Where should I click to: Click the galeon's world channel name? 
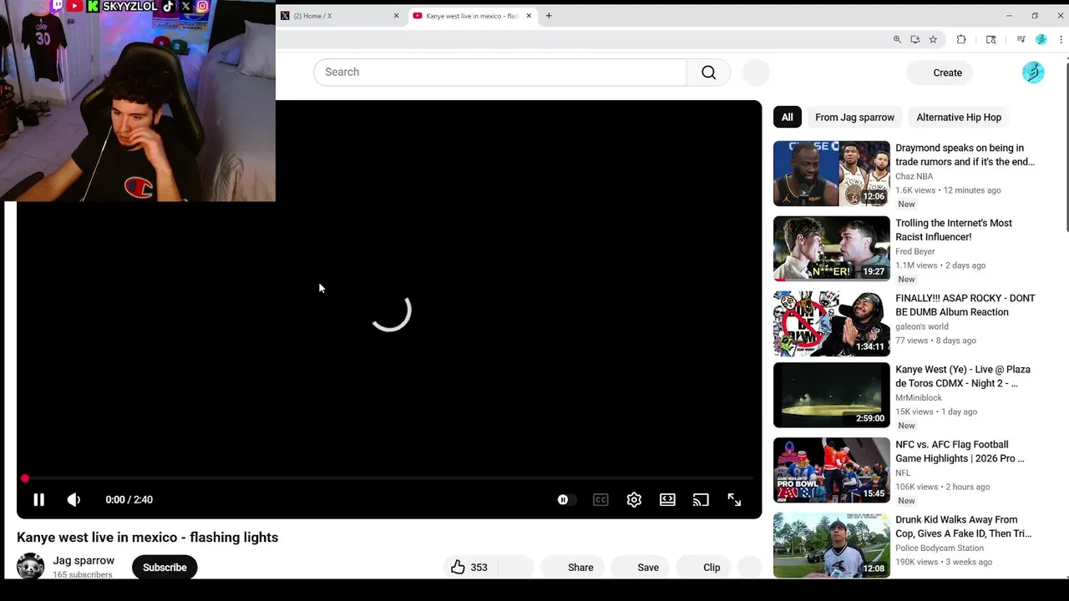click(921, 326)
